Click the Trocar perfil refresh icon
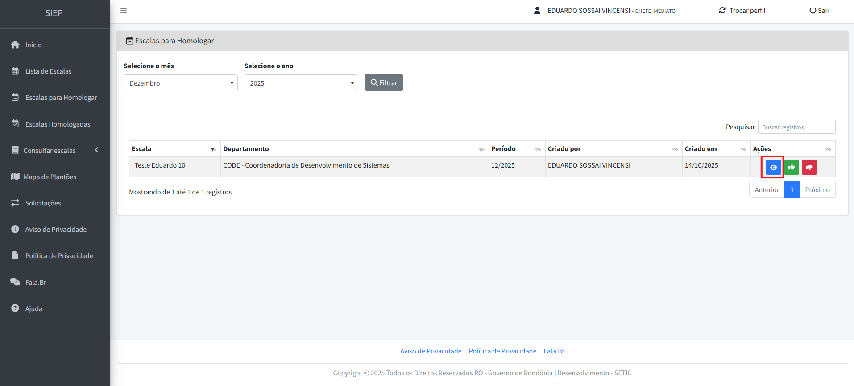This screenshot has height=386, width=854. [722, 11]
